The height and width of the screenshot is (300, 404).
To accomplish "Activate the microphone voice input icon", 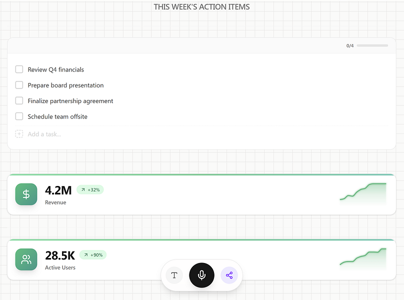I will click(x=201, y=275).
